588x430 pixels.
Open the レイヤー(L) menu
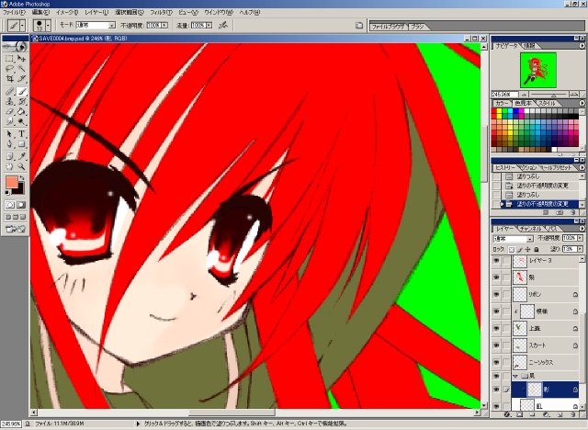click(x=96, y=12)
